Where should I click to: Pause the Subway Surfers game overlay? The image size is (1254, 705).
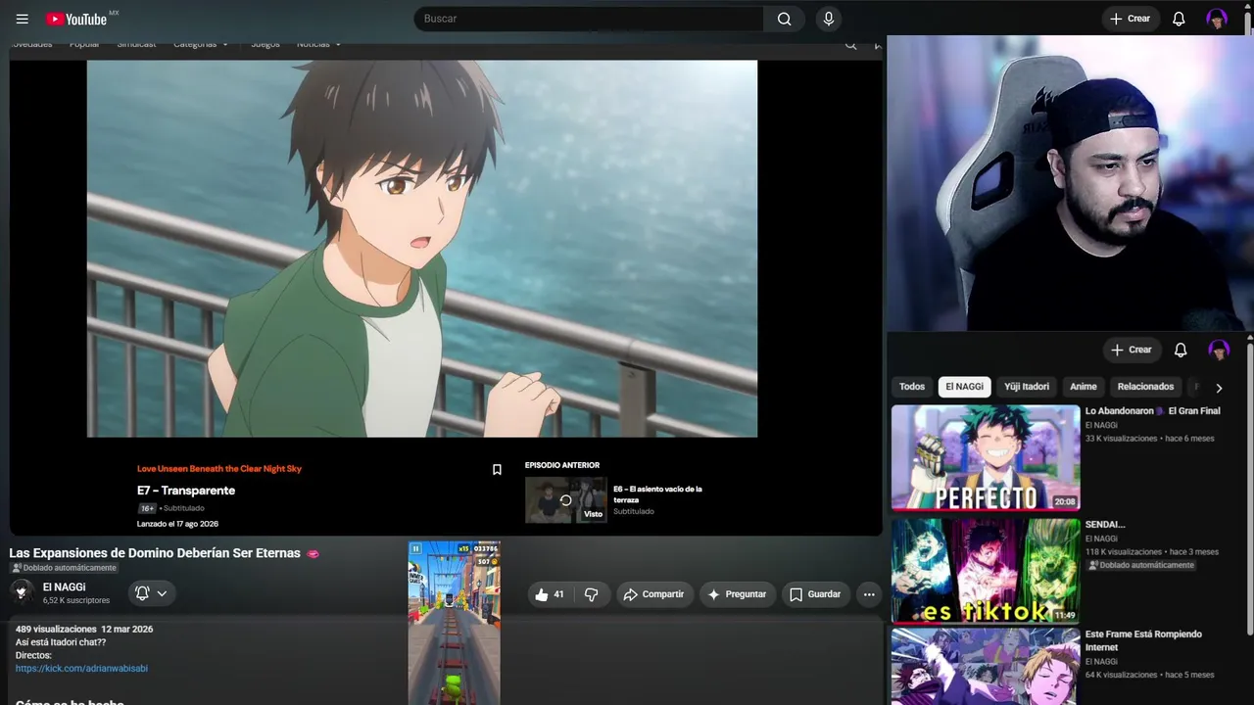click(415, 549)
